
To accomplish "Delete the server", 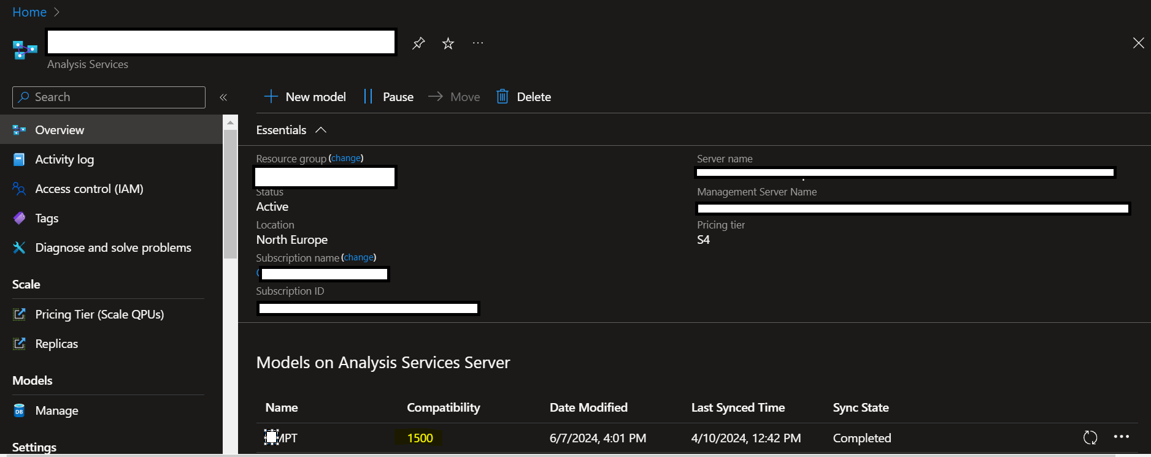I will coord(523,97).
